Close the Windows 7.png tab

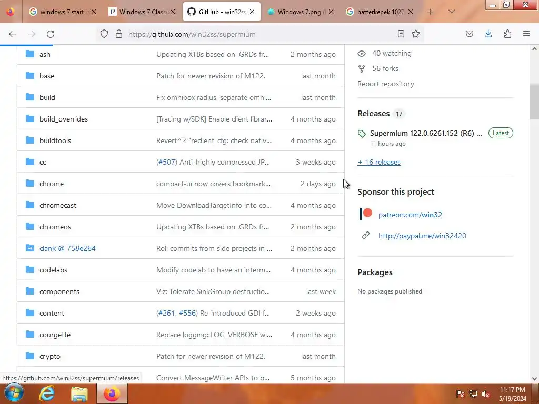[x=331, y=12]
